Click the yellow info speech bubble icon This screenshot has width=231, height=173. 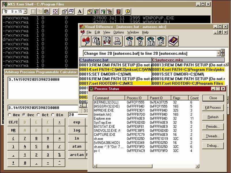[128, 11]
